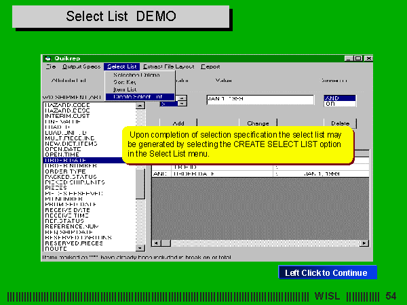Open the Output Specs menu
Image resolution: width=407 pixels, height=305 pixels.
click(81, 66)
